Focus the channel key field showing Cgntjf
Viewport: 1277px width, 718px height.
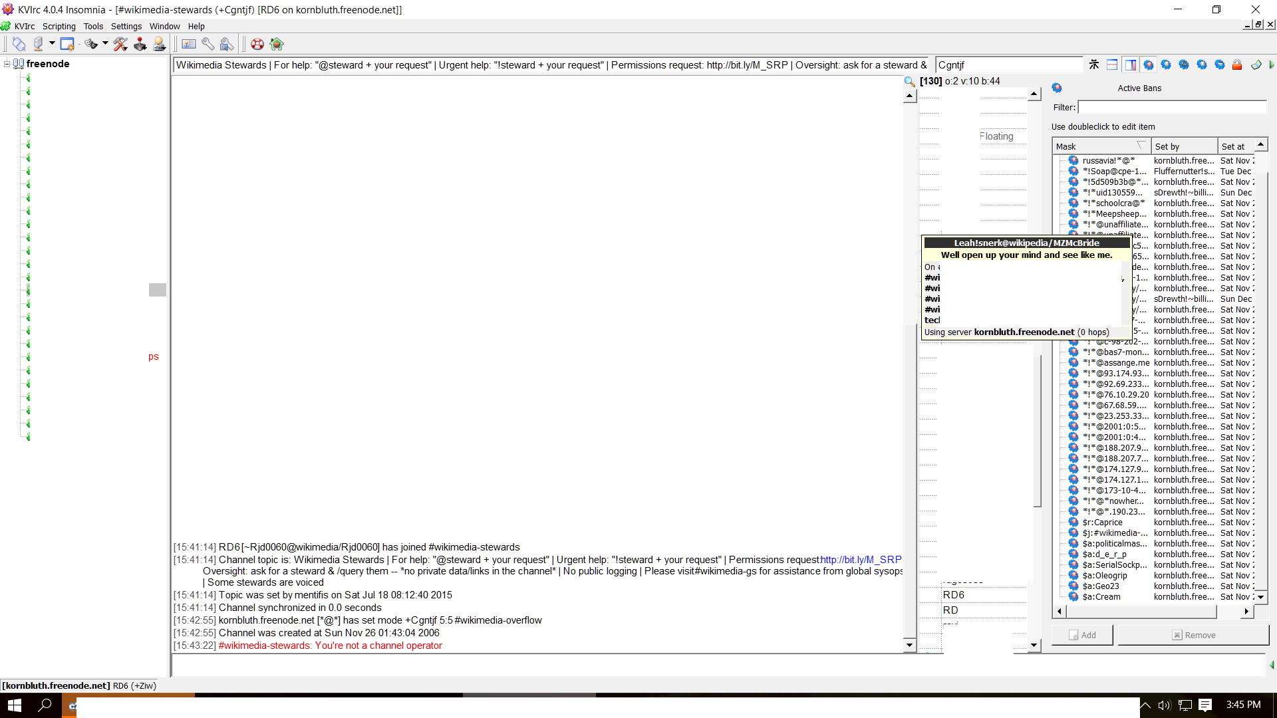point(1009,64)
